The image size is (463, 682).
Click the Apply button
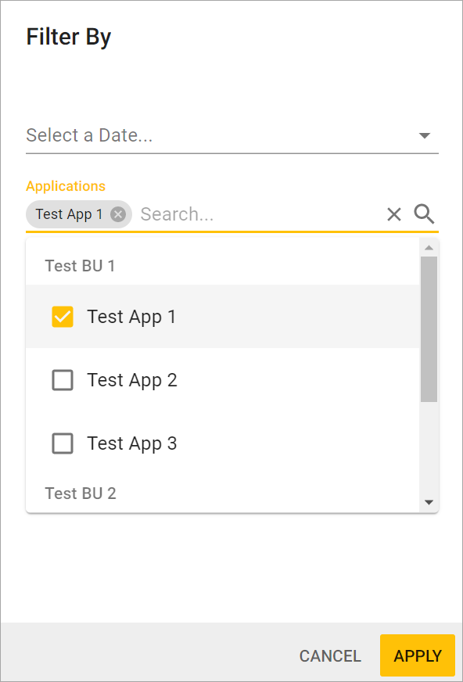pos(418,655)
